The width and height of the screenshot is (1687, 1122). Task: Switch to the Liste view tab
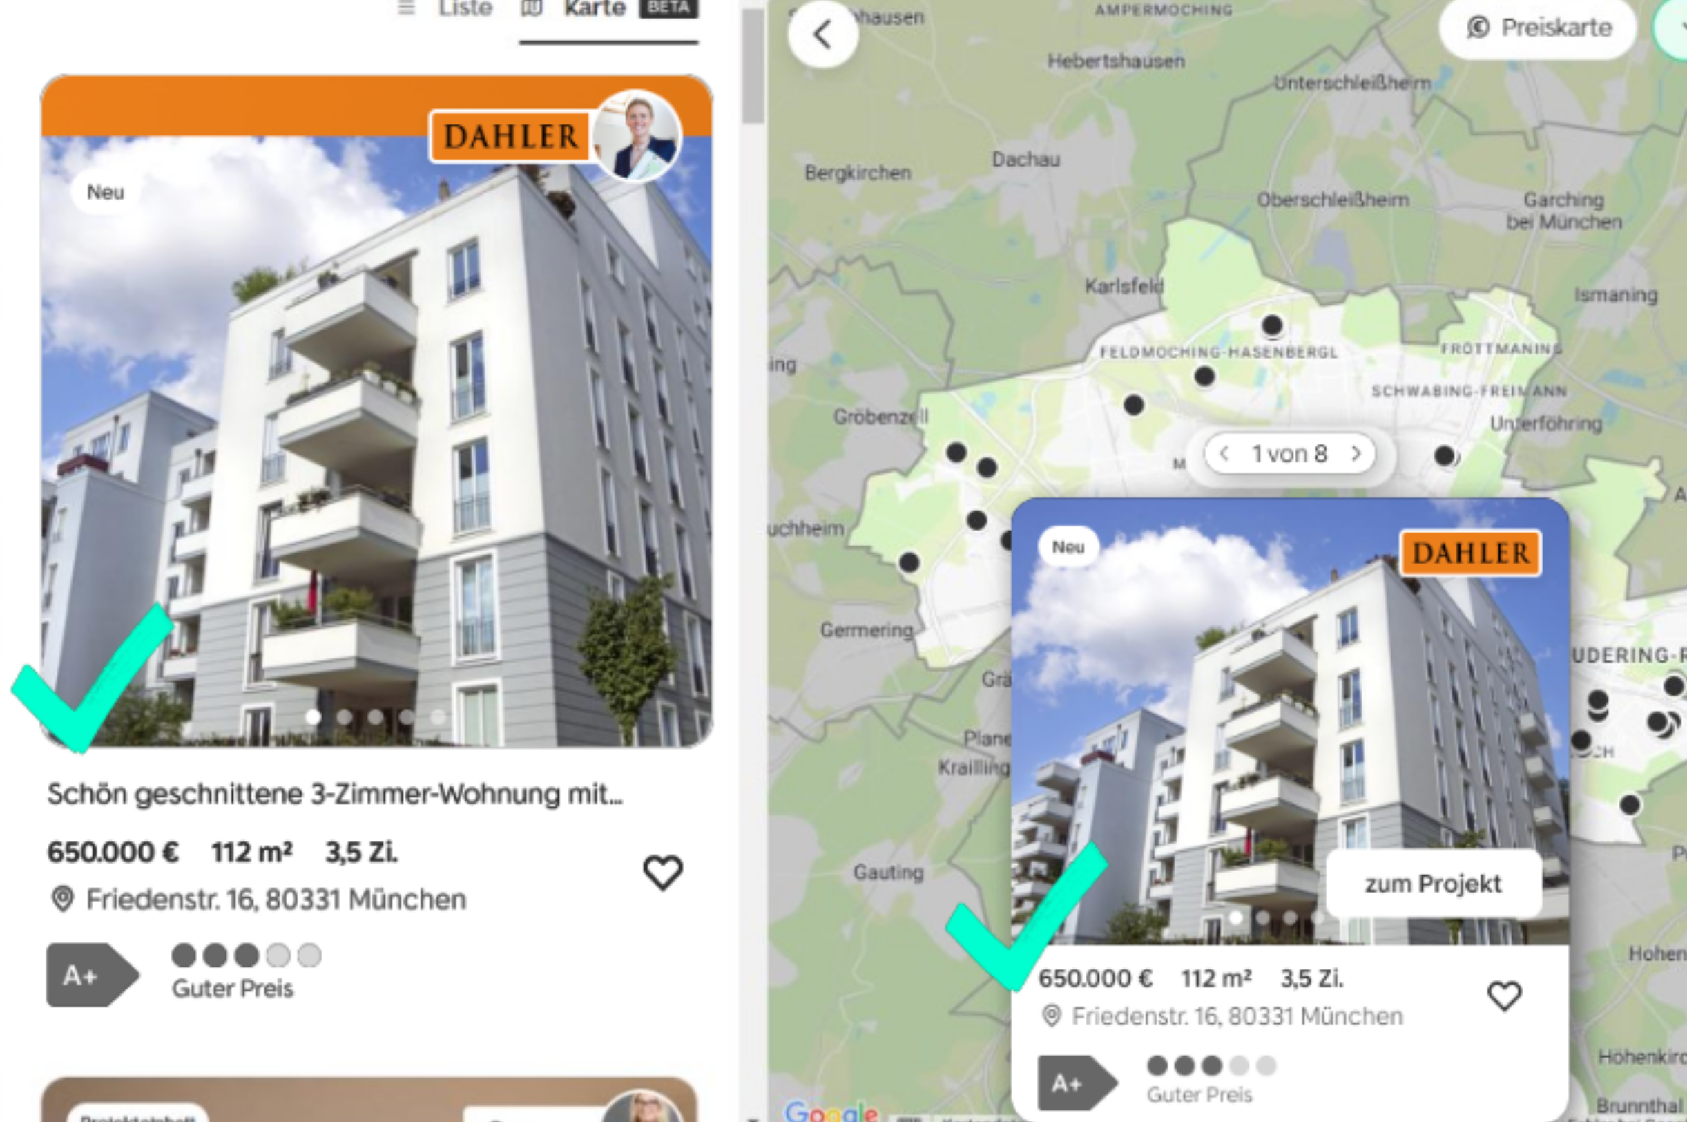pos(445,8)
